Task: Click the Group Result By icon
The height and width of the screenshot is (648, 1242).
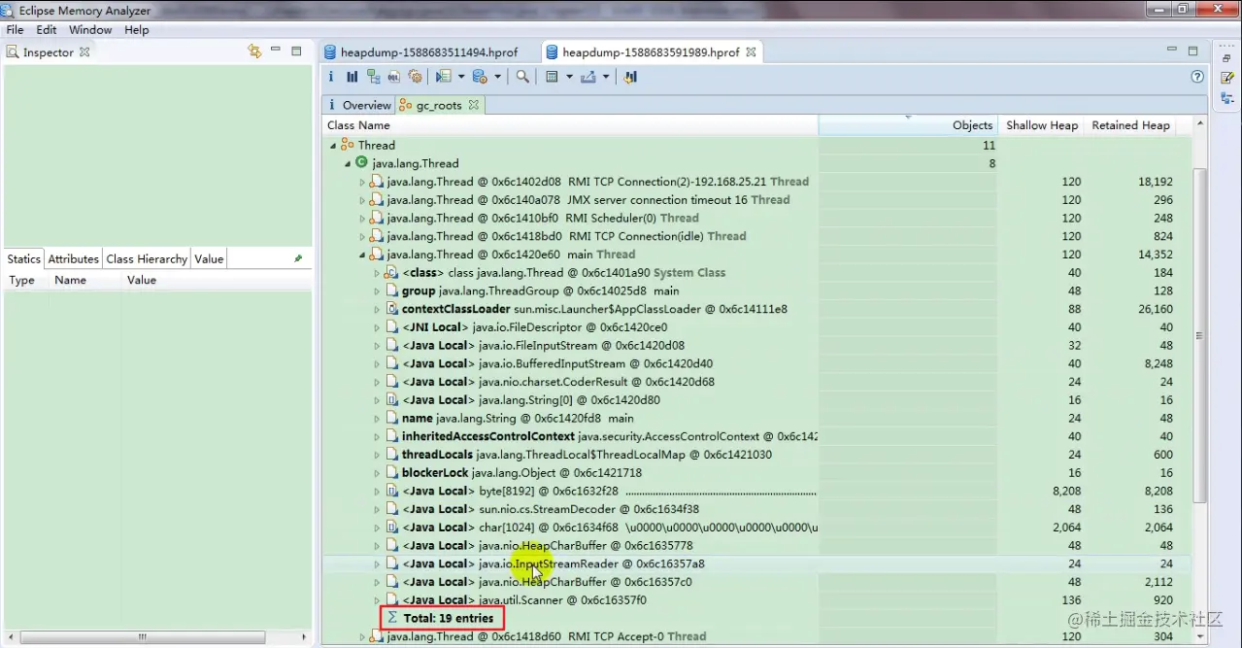Action: (552, 77)
